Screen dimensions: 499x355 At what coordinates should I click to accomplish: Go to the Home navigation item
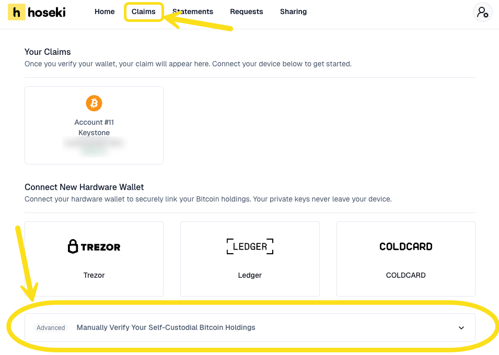pyautogui.click(x=105, y=11)
